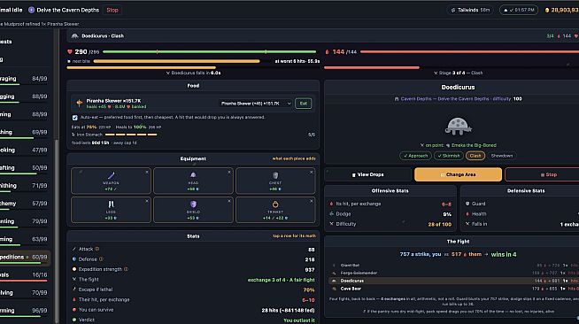Image resolution: width=579 pixels, height=324 pixels.
Task: Open the sidebar skill at 47/99
Action: (x=24, y=150)
